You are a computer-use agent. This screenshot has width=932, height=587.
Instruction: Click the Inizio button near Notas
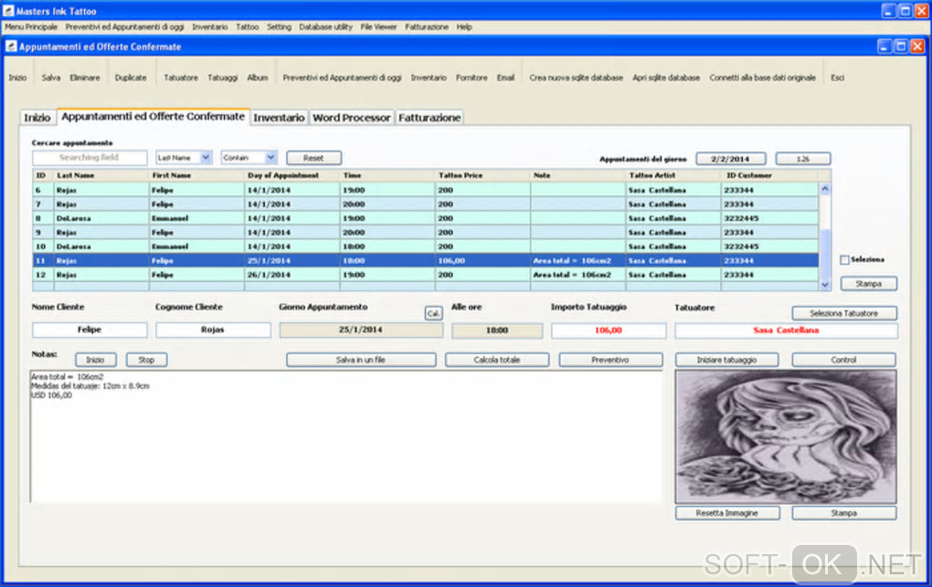click(x=96, y=360)
